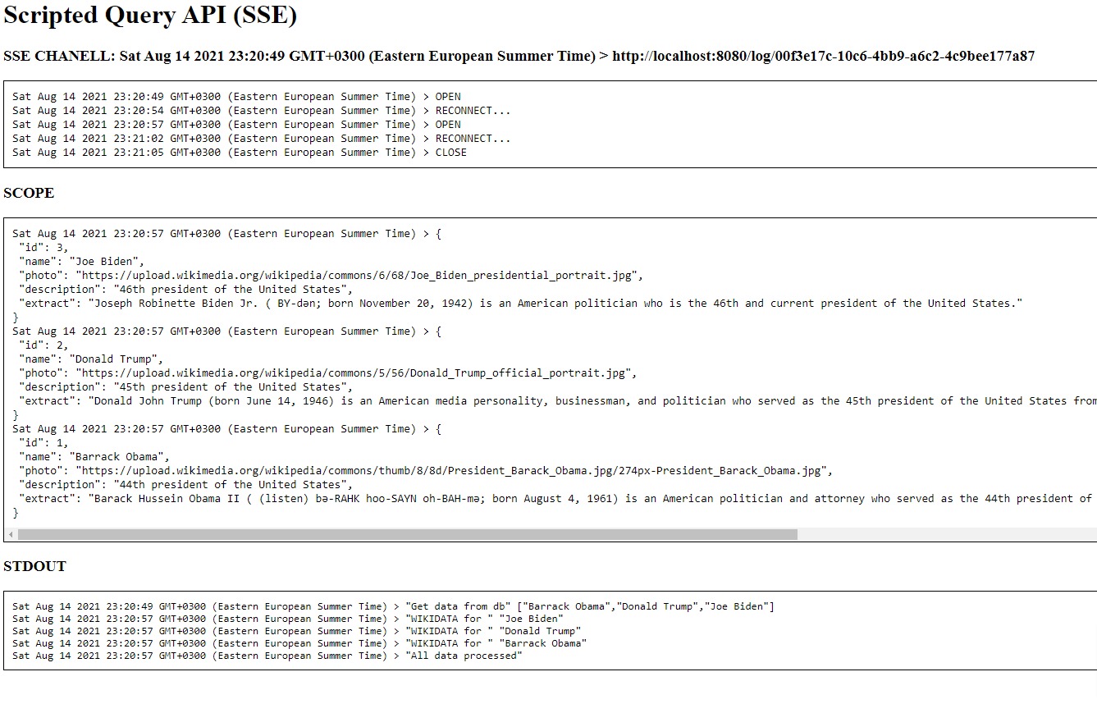This screenshot has height=713, width=1097.
Task: Click the "Scripted Query API (SSE)" page title
Action: (x=150, y=16)
